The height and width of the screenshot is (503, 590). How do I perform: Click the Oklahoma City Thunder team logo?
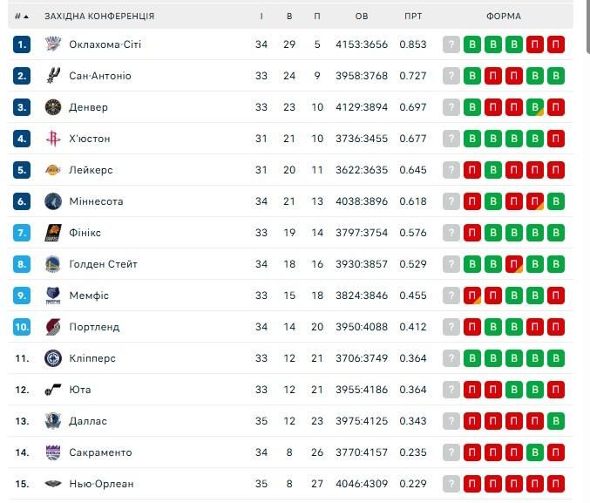click(x=53, y=44)
